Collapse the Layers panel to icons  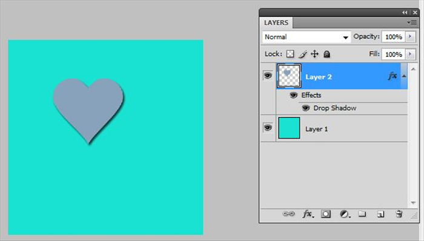pyautogui.click(x=405, y=13)
